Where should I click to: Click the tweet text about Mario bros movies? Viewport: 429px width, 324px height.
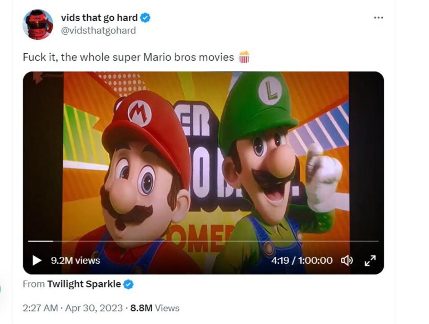pos(128,57)
